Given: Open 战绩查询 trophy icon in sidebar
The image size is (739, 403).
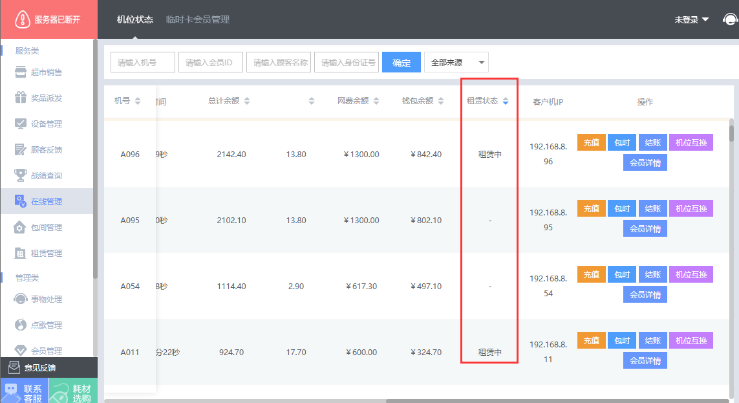Looking at the screenshot, I should click(x=20, y=175).
